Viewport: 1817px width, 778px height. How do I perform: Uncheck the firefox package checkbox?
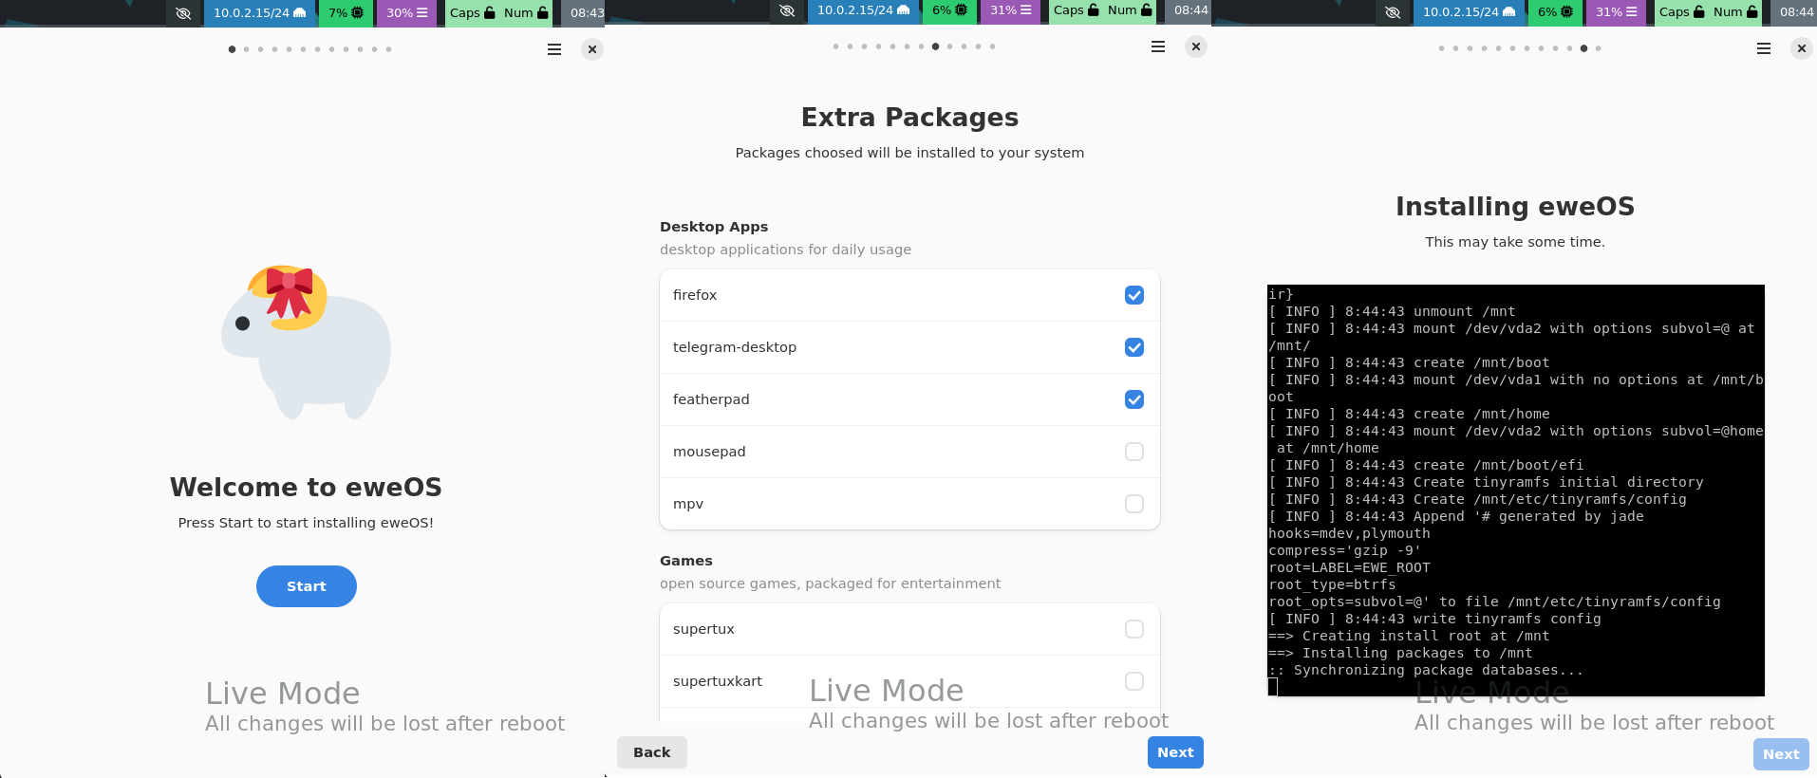pyautogui.click(x=1133, y=295)
